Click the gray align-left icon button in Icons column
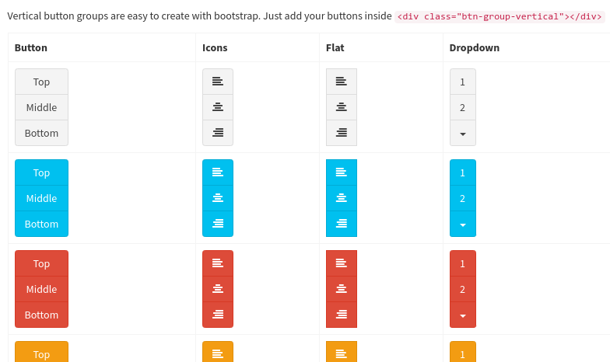 [218, 82]
